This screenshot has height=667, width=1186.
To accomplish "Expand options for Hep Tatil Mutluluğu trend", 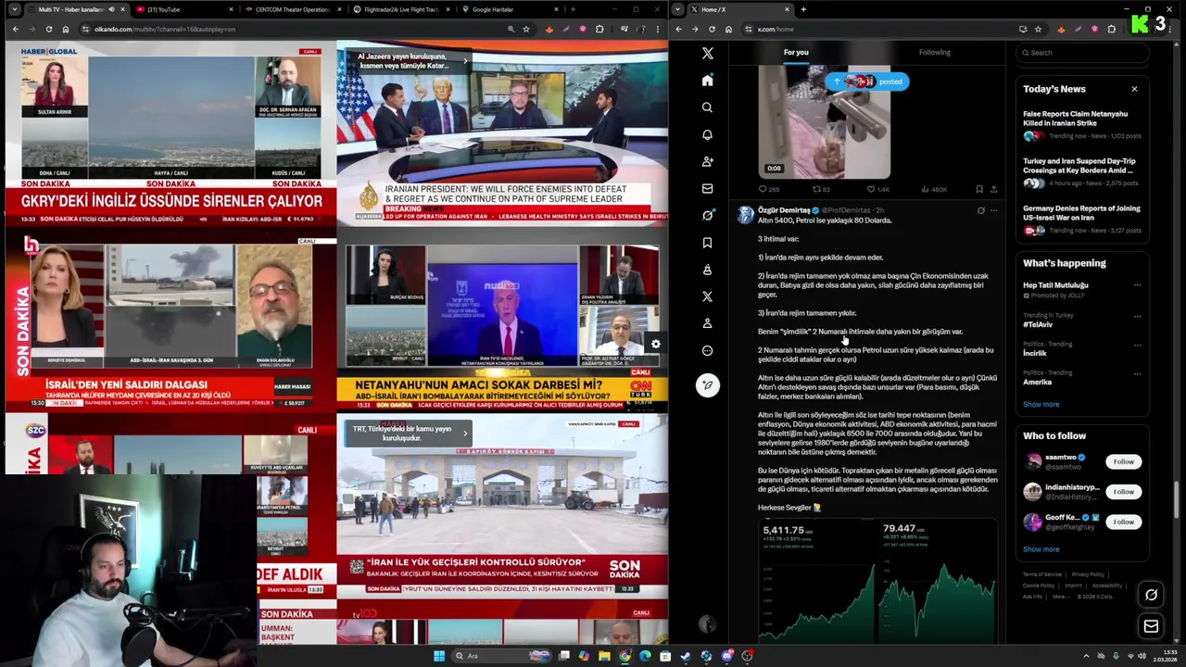I will pos(1137,285).
